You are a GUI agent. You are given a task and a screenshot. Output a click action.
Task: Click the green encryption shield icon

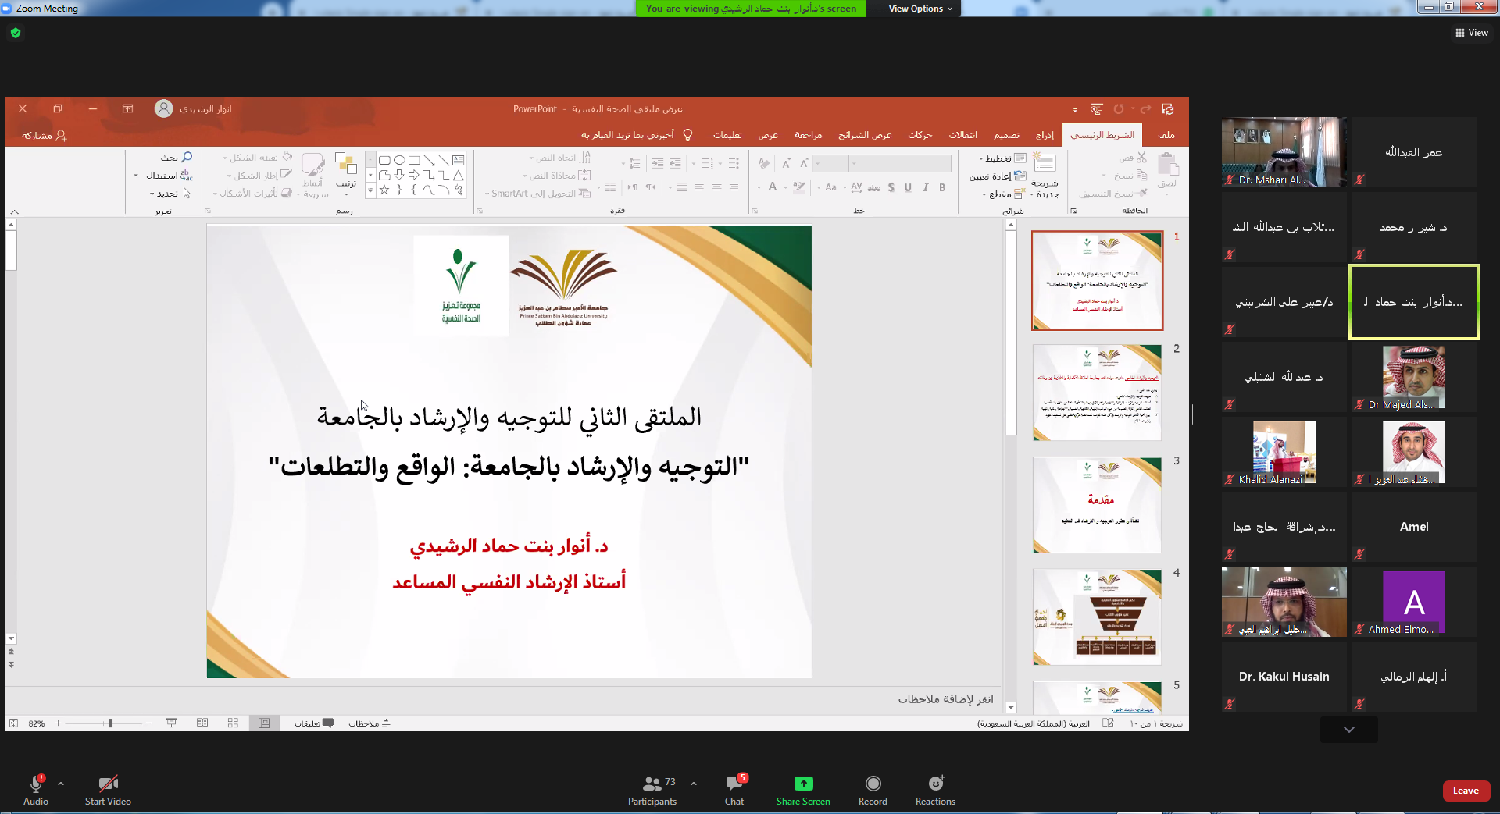pos(16,33)
